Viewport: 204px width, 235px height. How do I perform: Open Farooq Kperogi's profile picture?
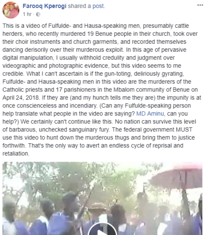(11, 10)
